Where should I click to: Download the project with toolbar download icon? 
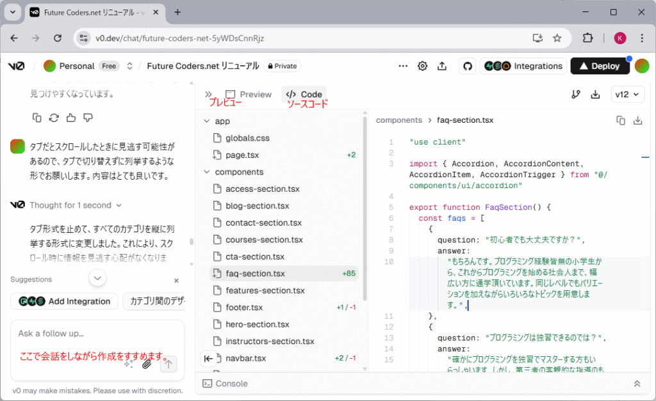tap(595, 95)
